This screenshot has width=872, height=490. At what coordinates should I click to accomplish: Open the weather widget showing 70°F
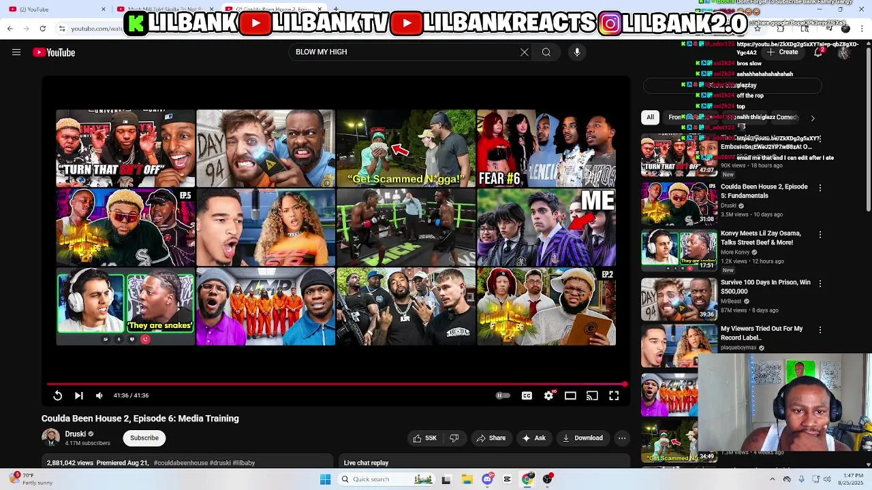click(x=31, y=479)
